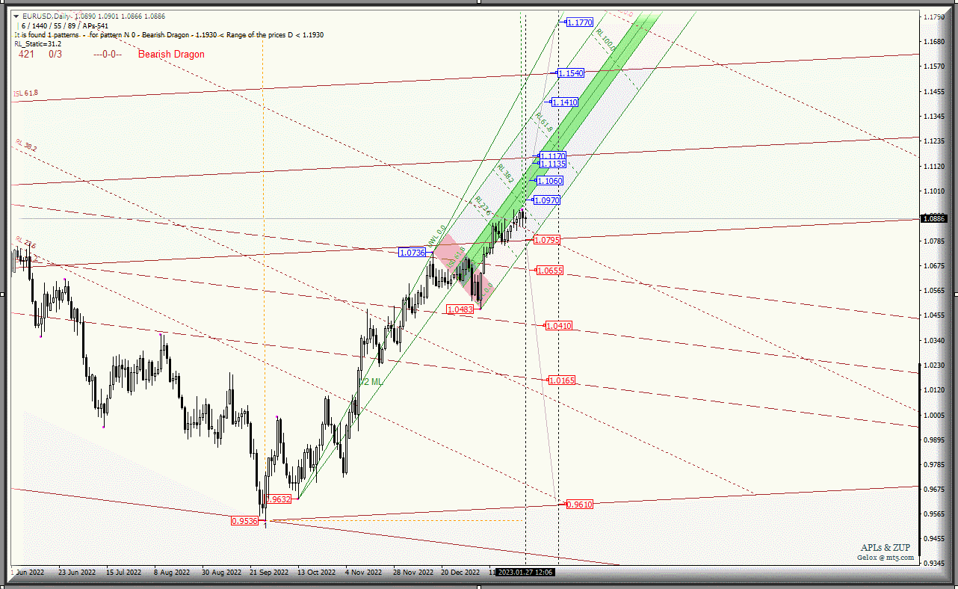Click the red Bearish Dragon pattern text
Viewport: 958px width, 589px height.
(171, 55)
